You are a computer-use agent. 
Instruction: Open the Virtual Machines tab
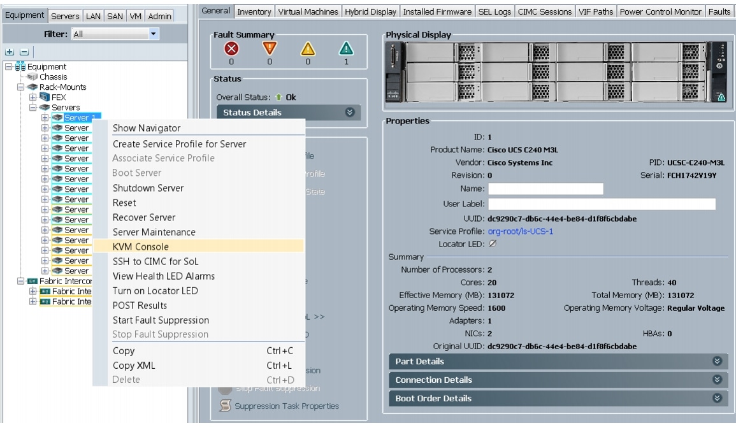click(308, 11)
